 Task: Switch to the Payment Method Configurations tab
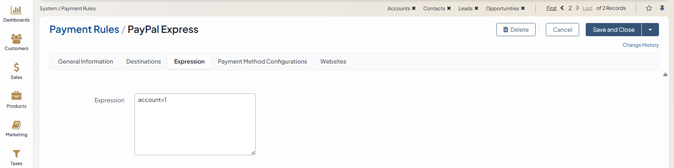[x=262, y=61]
